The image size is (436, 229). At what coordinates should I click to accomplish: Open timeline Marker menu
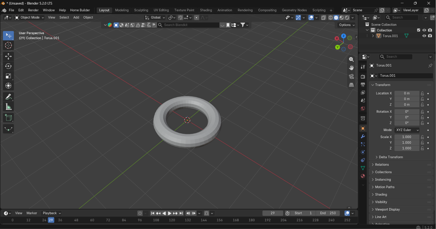pyautogui.click(x=32, y=213)
